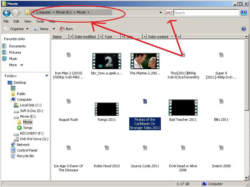Open the Tools menu
Viewport: 250px width, 187px height.
pos(40,21)
